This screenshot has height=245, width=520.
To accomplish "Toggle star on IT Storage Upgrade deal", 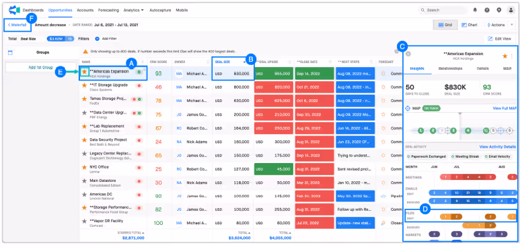I will pyautogui.click(x=85, y=85).
